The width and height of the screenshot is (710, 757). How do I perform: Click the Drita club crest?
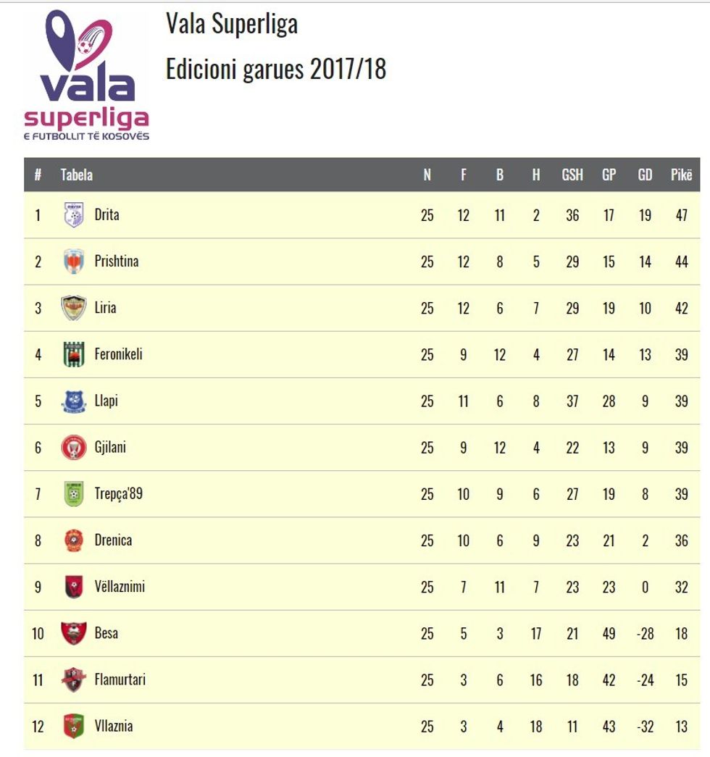coord(74,215)
